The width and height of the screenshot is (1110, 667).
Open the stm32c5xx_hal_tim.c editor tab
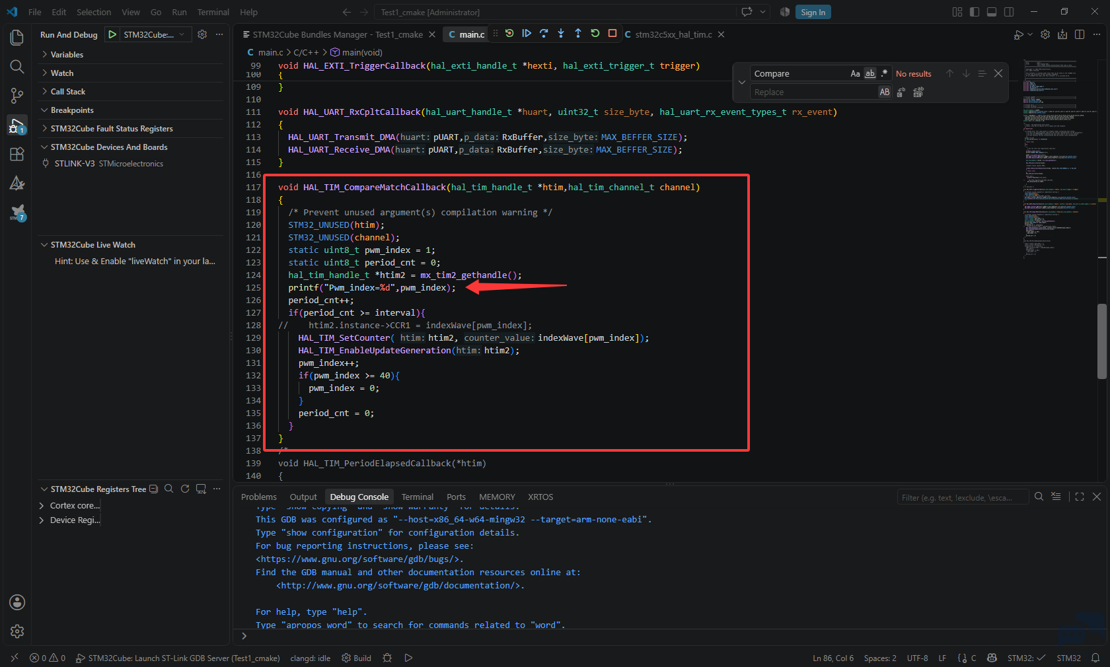point(673,34)
